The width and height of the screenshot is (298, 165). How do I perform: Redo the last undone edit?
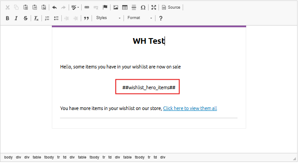pyautogui.click(x=63, y=7)
